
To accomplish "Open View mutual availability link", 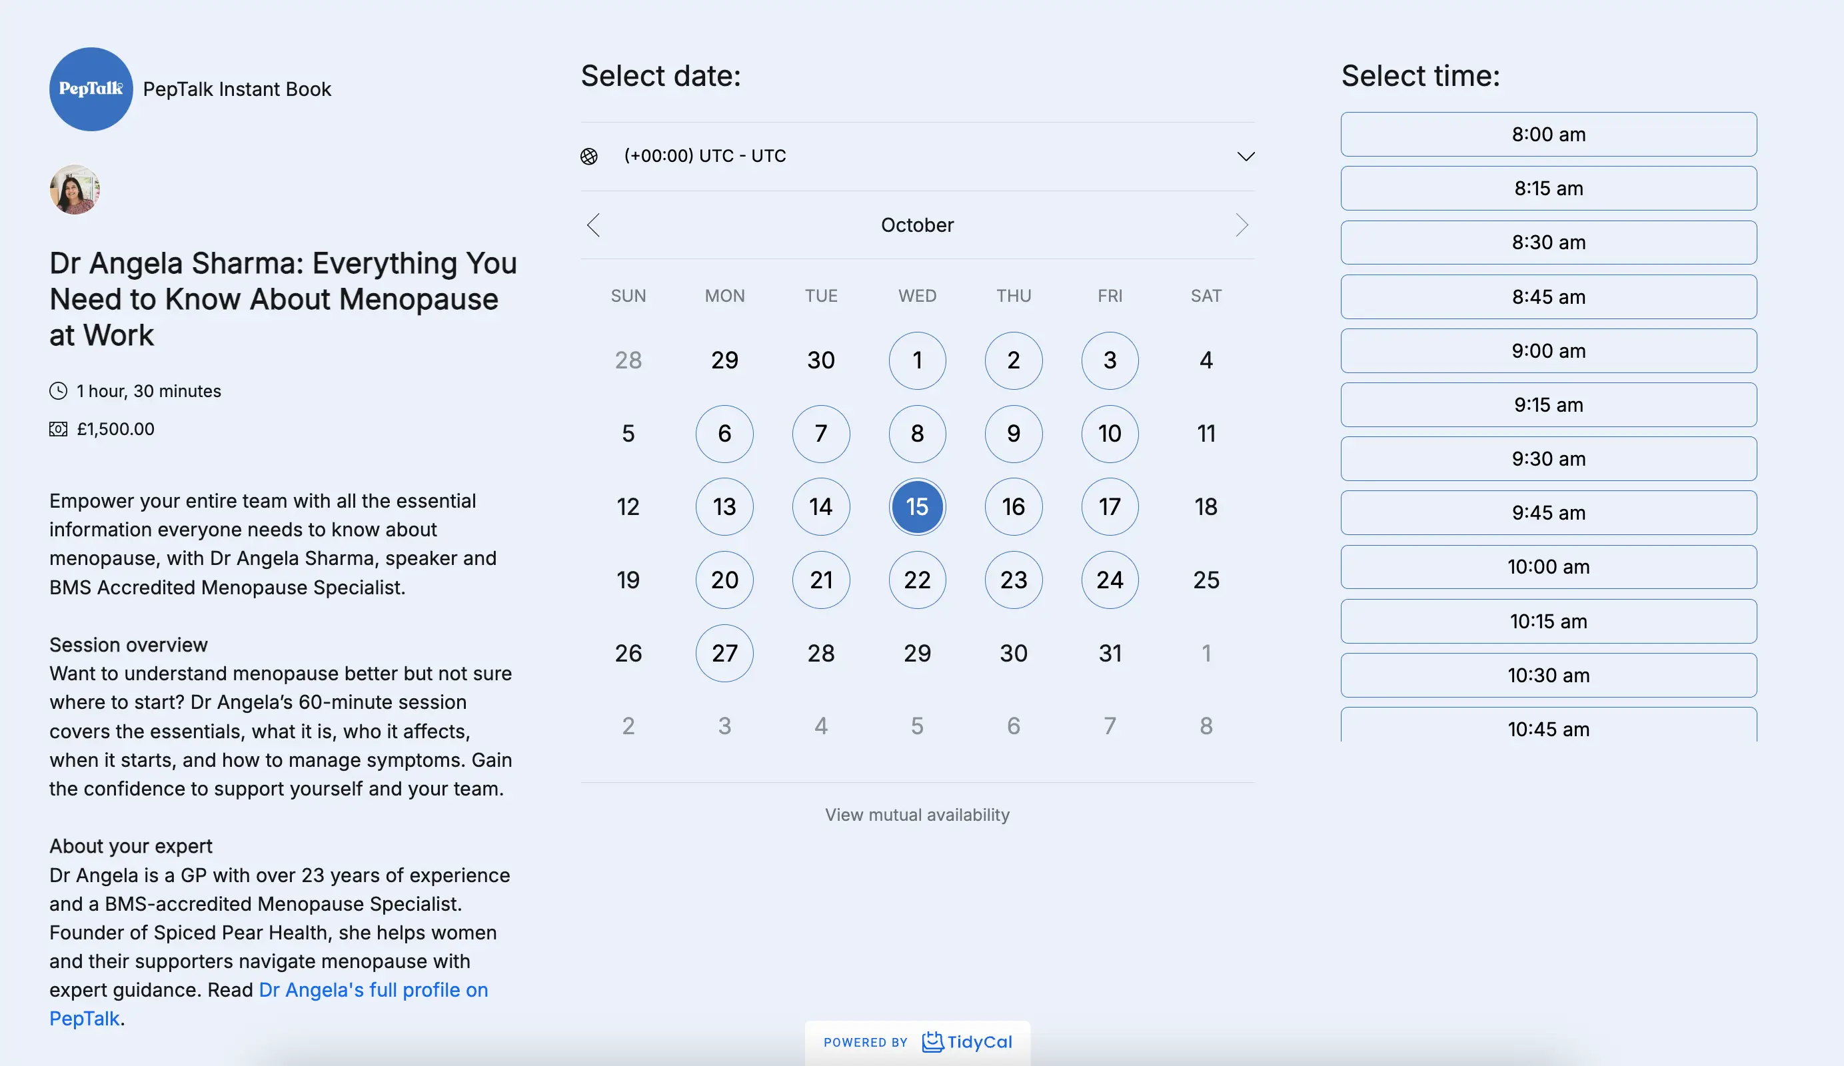I will pos(917,815).
